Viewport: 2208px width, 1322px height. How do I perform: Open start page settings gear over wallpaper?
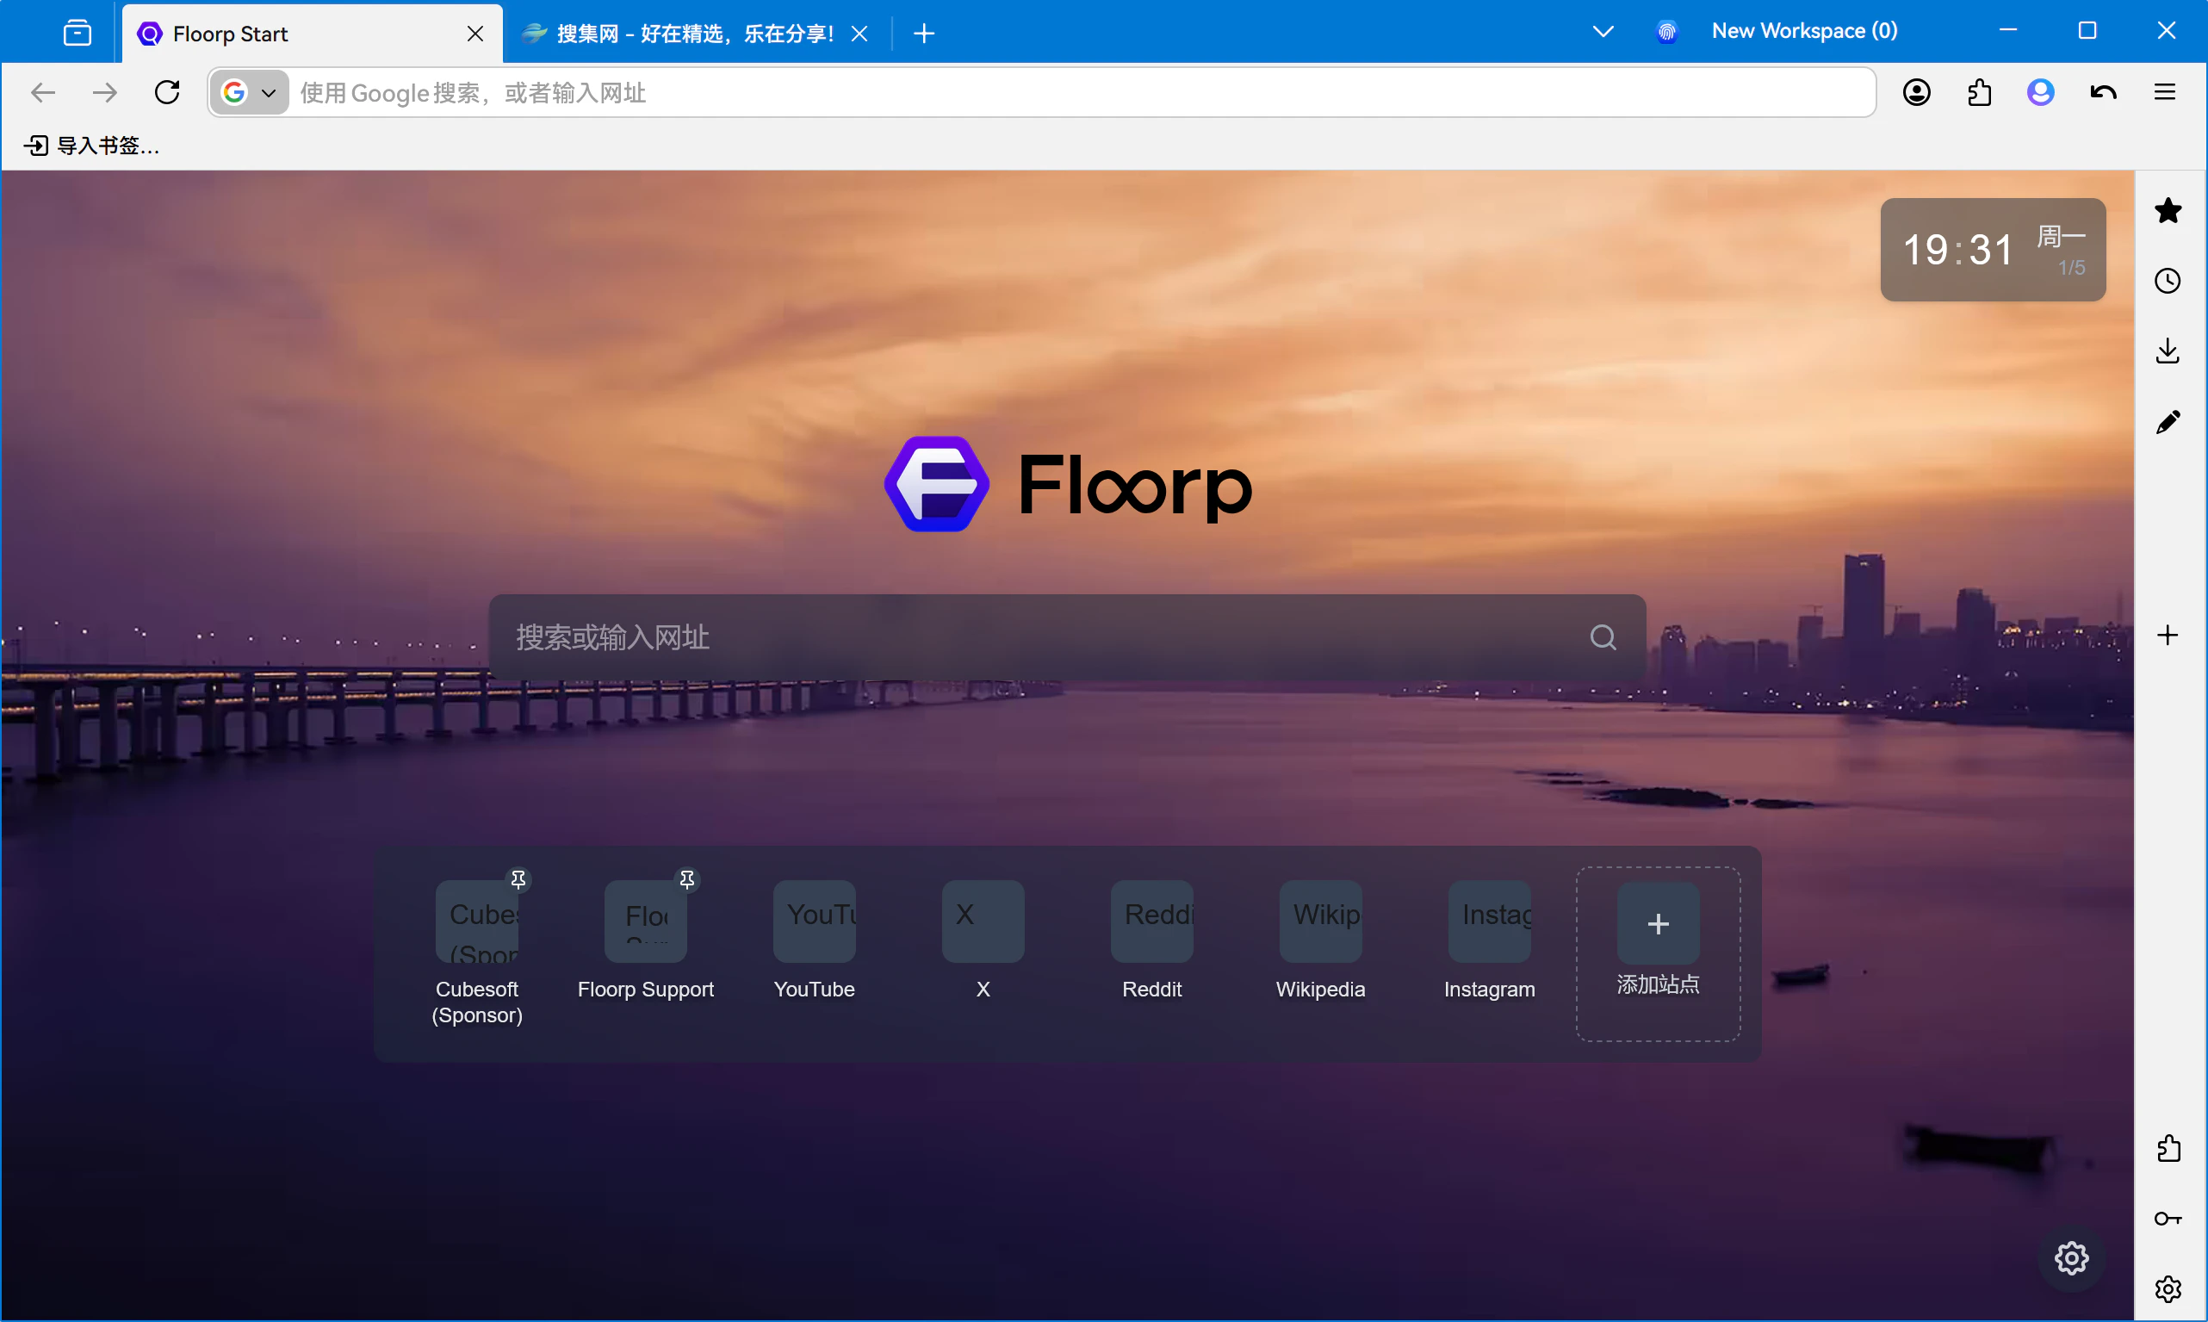click(2071, 1258)
